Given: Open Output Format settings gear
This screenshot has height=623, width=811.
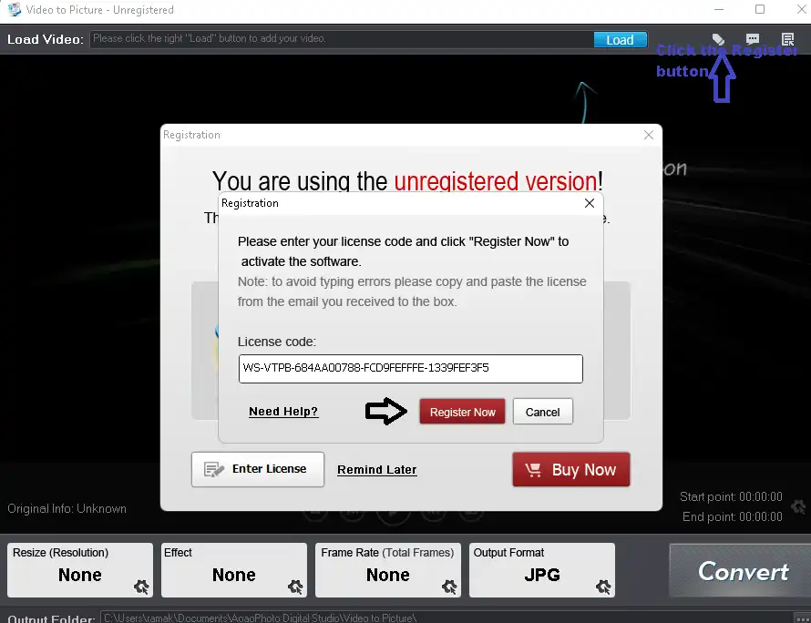Looking at the screenshot, I should (x=603, y=587).
